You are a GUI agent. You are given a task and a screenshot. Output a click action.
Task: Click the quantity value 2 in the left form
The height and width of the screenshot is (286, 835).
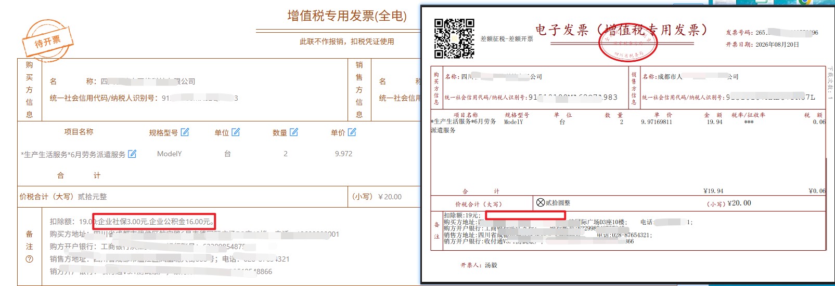286,154
